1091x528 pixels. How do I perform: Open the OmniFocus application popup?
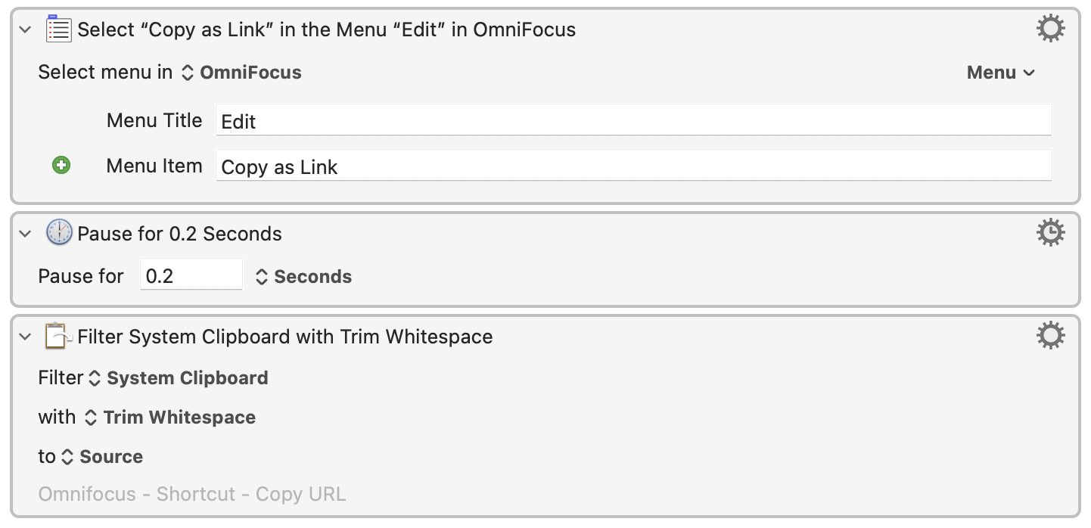pos(241,73)
